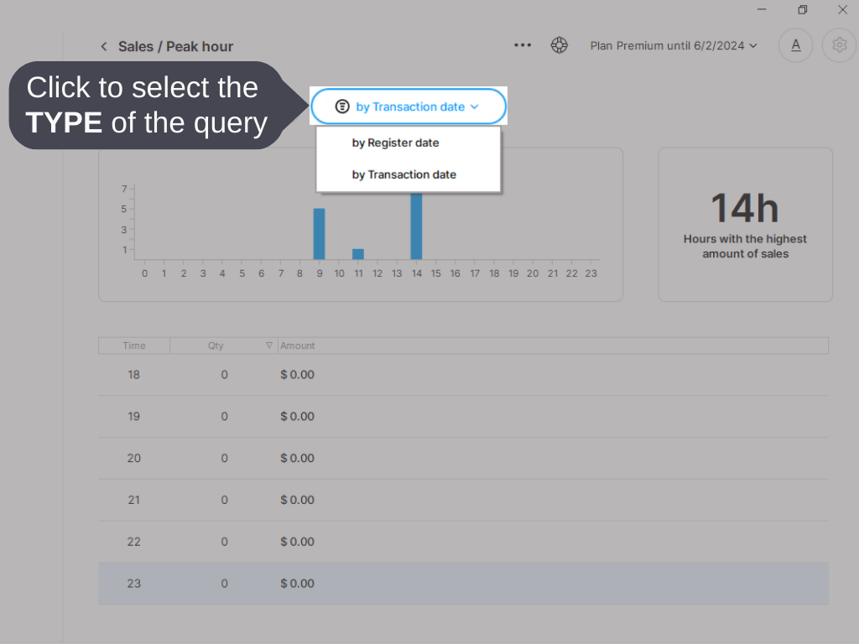
Task: Click the 'Plan Premium until 6/2/2024' label
Action: point(667,45)
